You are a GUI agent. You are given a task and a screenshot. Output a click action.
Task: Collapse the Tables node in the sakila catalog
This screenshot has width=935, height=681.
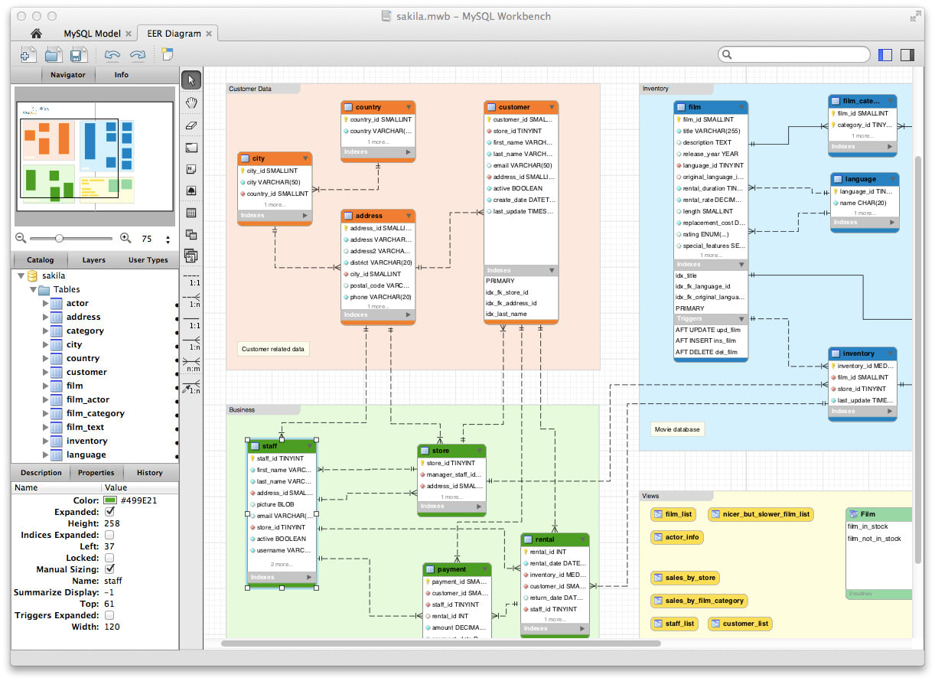tap(33, 289)
